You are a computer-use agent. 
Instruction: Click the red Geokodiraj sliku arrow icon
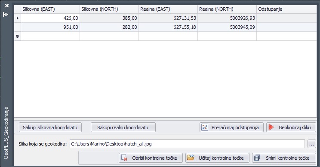(x=271, y=127)
